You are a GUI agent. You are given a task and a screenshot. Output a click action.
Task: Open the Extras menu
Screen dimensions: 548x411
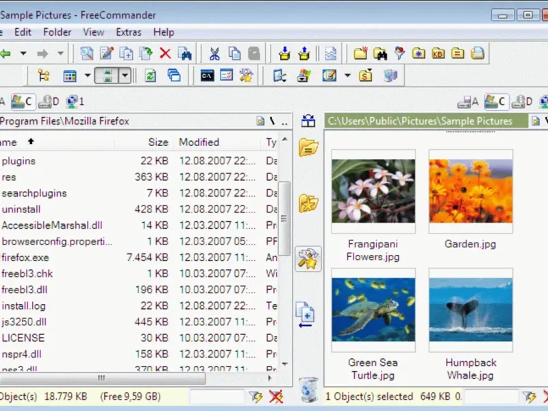click(129, 32)
